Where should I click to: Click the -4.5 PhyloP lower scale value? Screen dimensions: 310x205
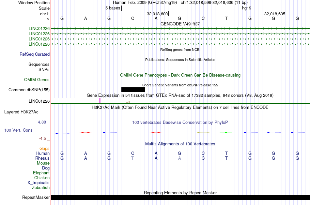42,139
